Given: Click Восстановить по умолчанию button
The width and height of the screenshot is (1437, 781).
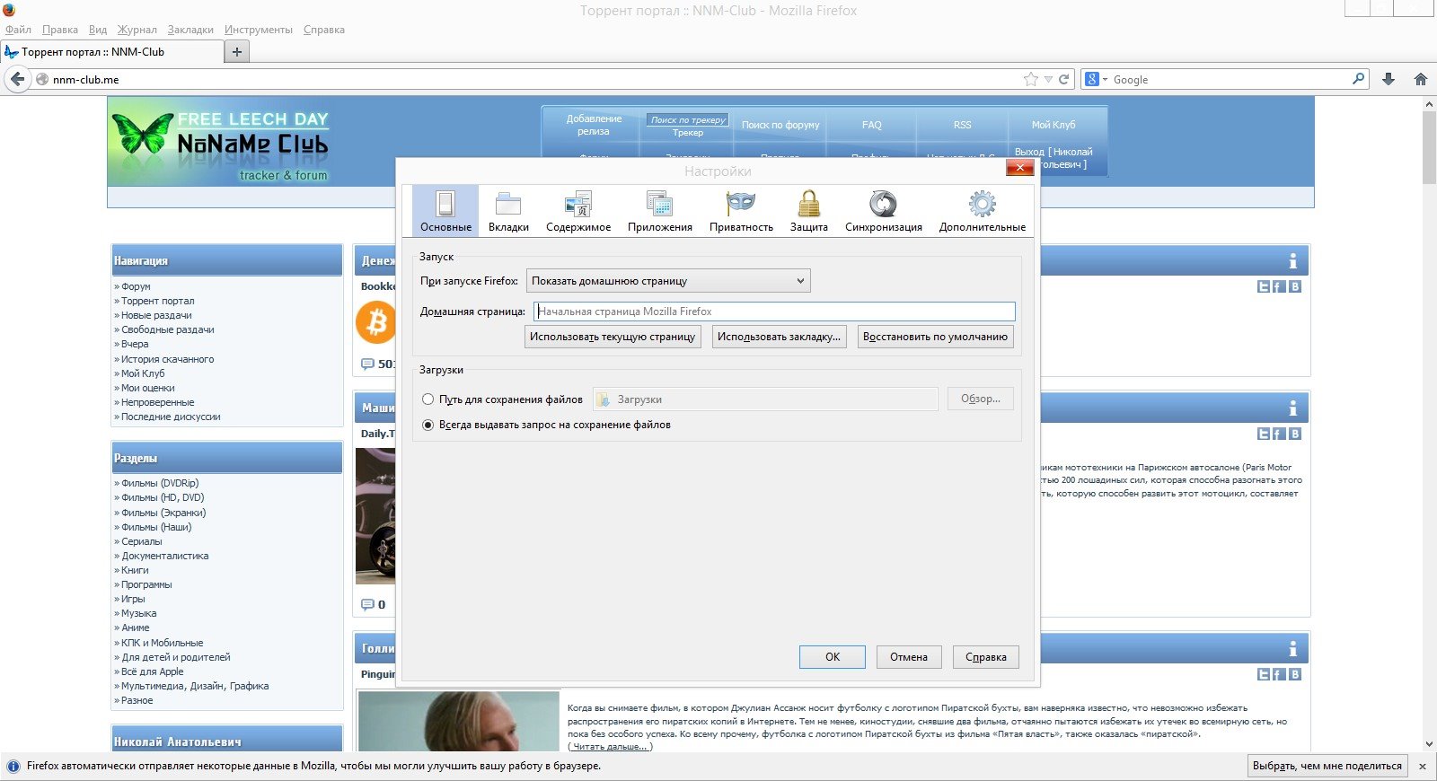Looking at the screenshot, I should (x=935, y=337).
